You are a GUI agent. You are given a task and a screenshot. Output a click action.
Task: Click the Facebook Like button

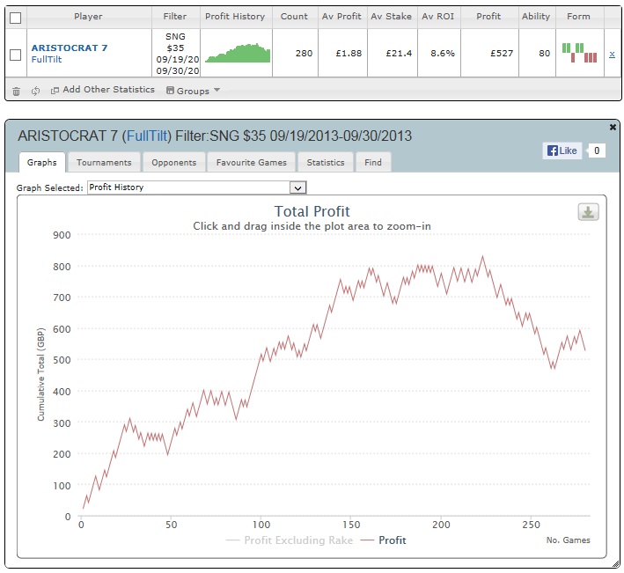[x=562, y=151]
